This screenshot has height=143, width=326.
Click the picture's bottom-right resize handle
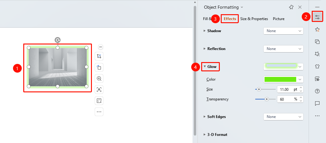click(x=87, y=86)
